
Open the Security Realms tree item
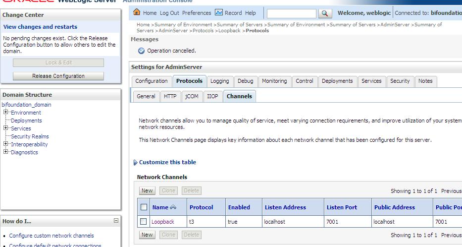(30, 136)
